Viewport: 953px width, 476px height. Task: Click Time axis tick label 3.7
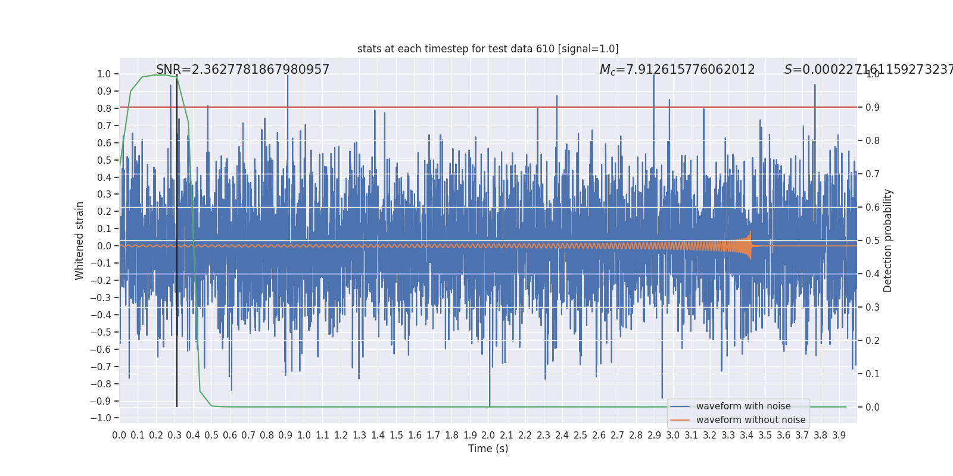[x=802, y=436]
